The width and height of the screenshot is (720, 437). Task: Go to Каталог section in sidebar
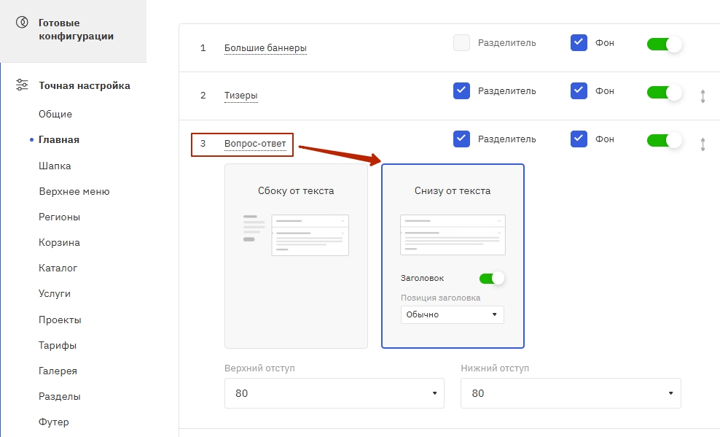pos(58,268)
